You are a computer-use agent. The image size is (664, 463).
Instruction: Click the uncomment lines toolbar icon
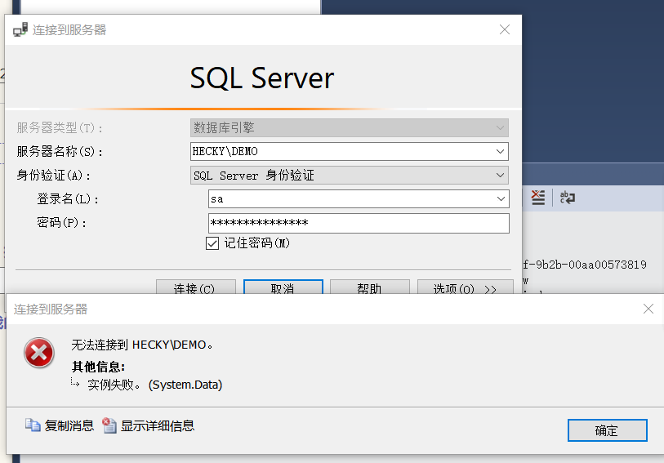(x=538, y=198)
